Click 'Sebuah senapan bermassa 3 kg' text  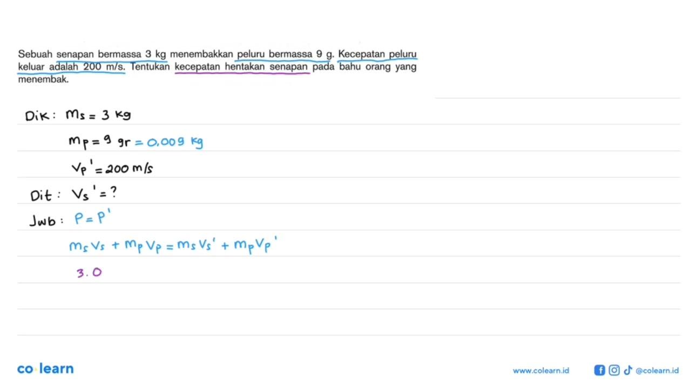[92, 54]
